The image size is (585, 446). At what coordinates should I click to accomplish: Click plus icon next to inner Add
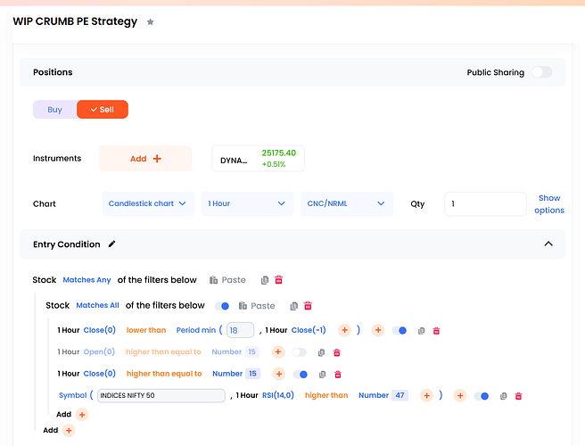(82, 415)
